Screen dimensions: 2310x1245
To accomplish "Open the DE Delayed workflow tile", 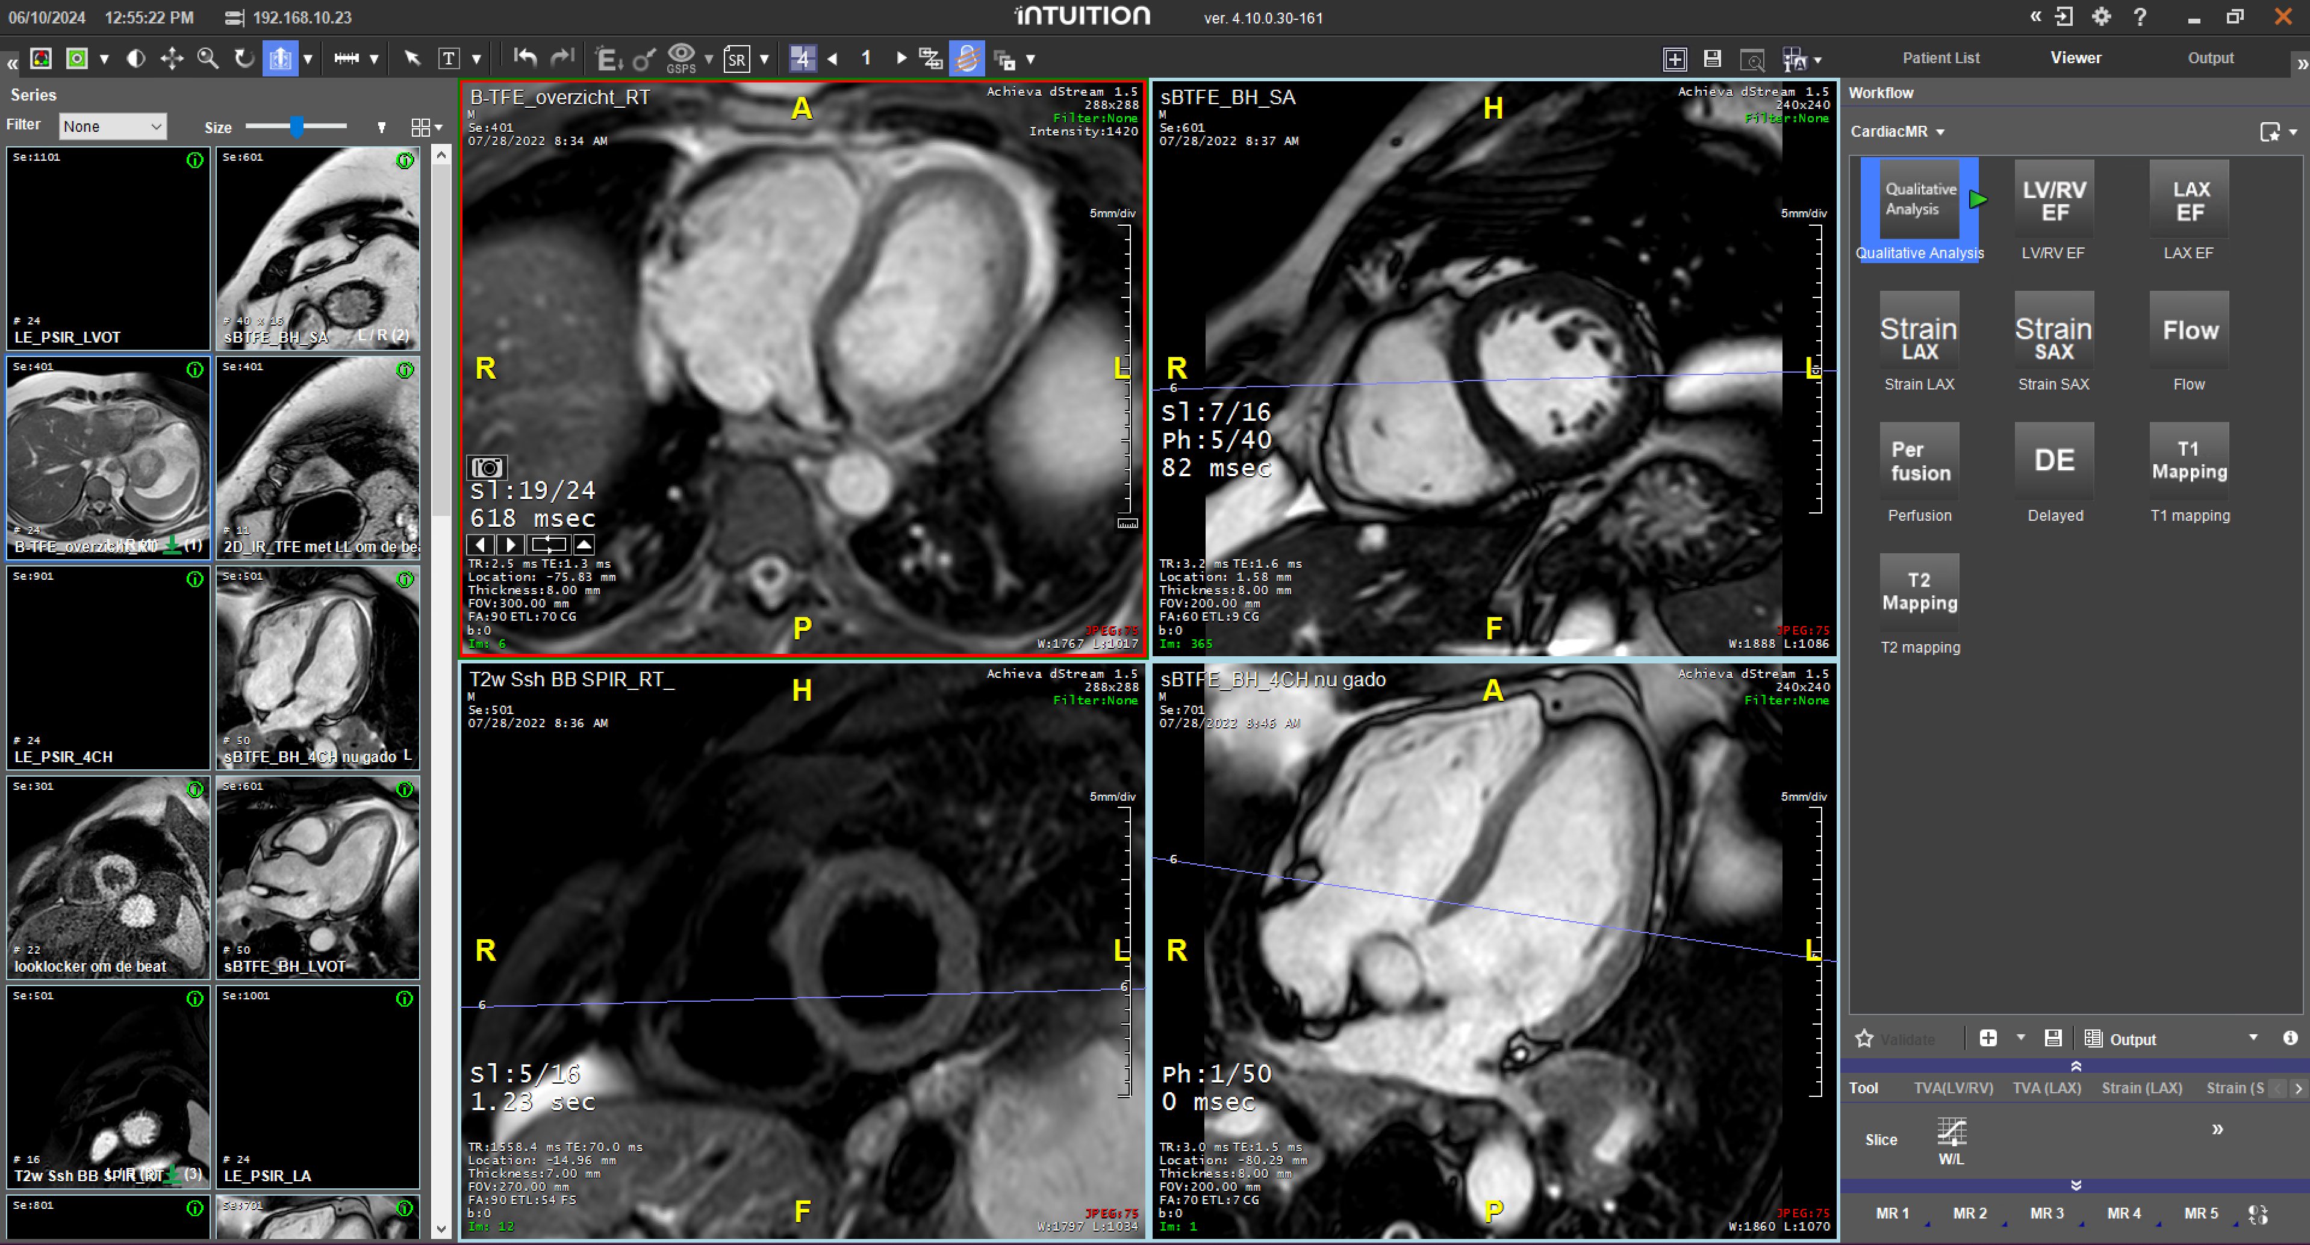I will pos(2053,474).
